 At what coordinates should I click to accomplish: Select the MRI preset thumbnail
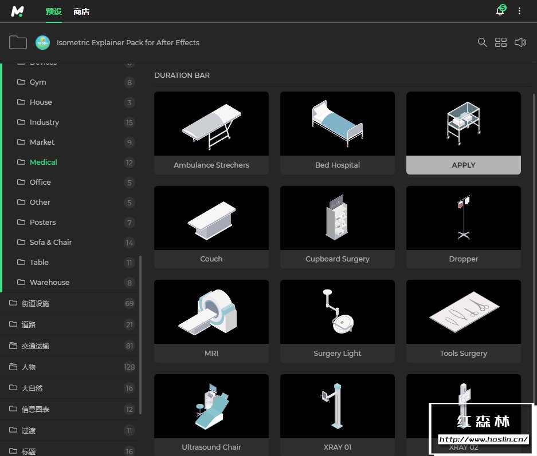coord(211,312)
